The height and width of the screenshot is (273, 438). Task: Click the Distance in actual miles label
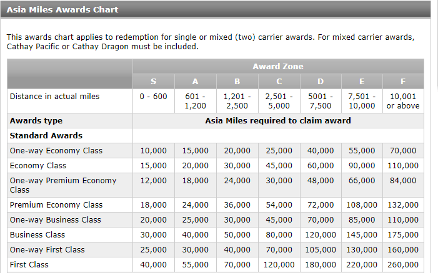click(55, 97)
